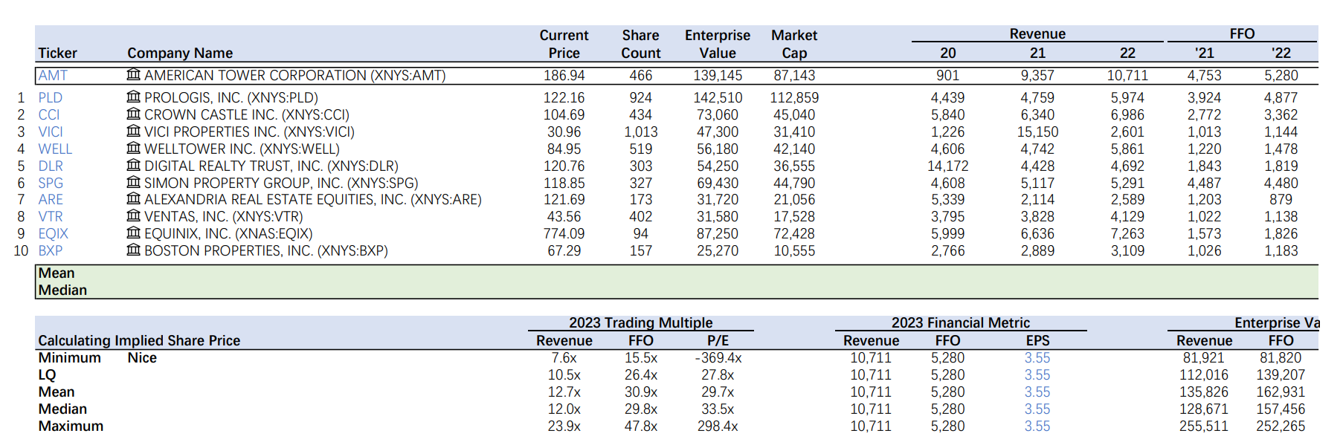Click the stock icon beside Simon Property Group
1343x448 pixels.
133,182
